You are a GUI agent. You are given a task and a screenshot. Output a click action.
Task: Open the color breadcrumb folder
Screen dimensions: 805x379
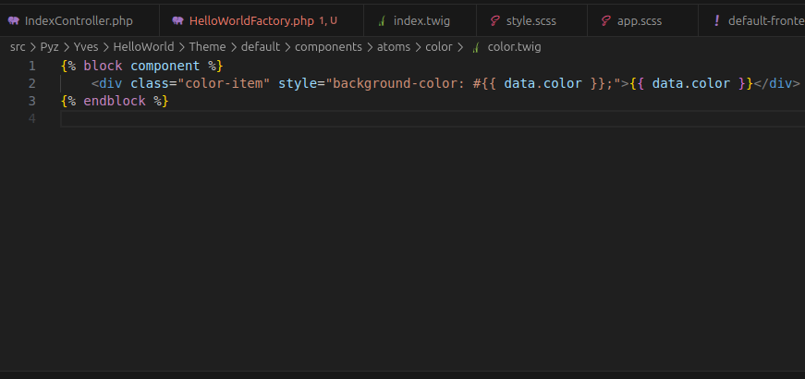pyautogui.click(x=439, y=47)
